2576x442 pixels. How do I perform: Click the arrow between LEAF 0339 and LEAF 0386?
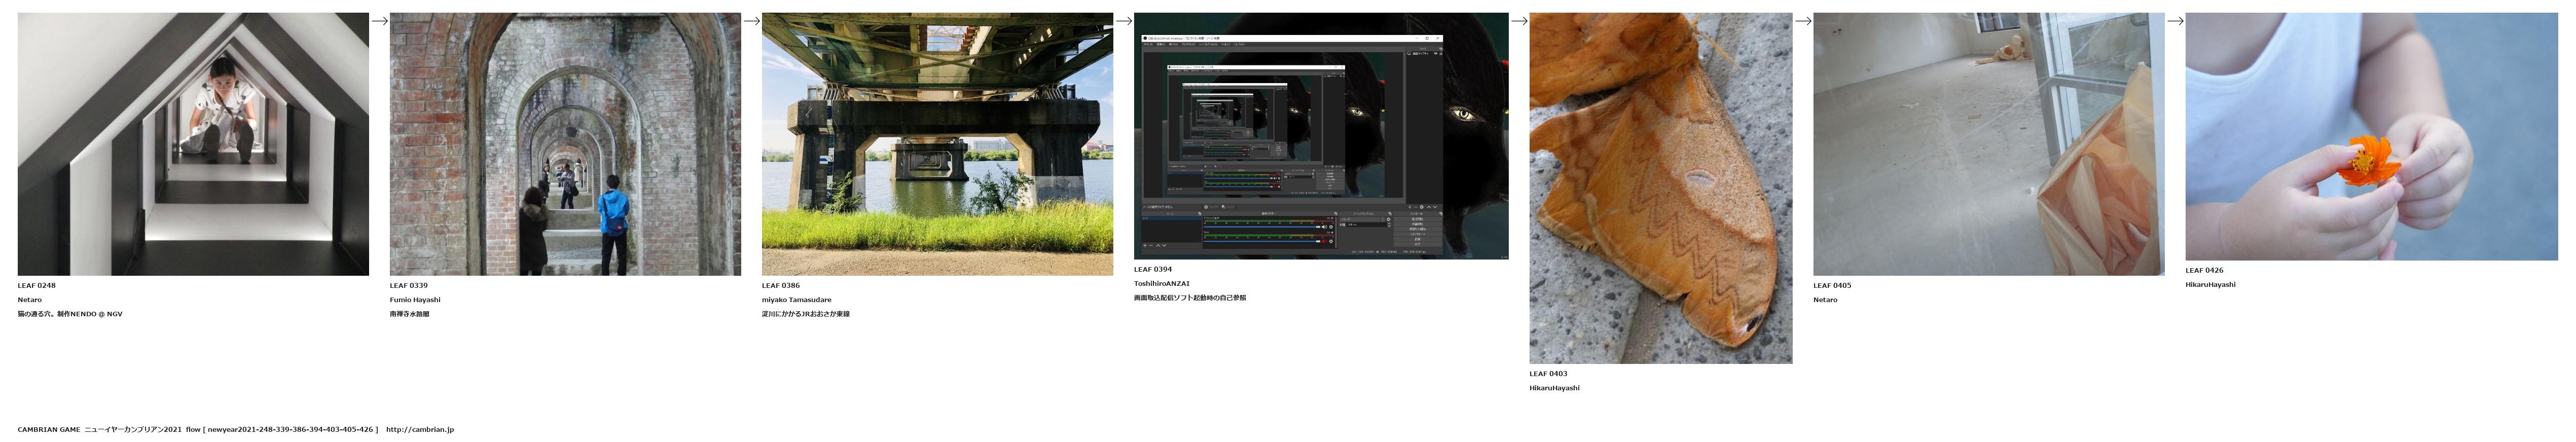pos(751,20)
